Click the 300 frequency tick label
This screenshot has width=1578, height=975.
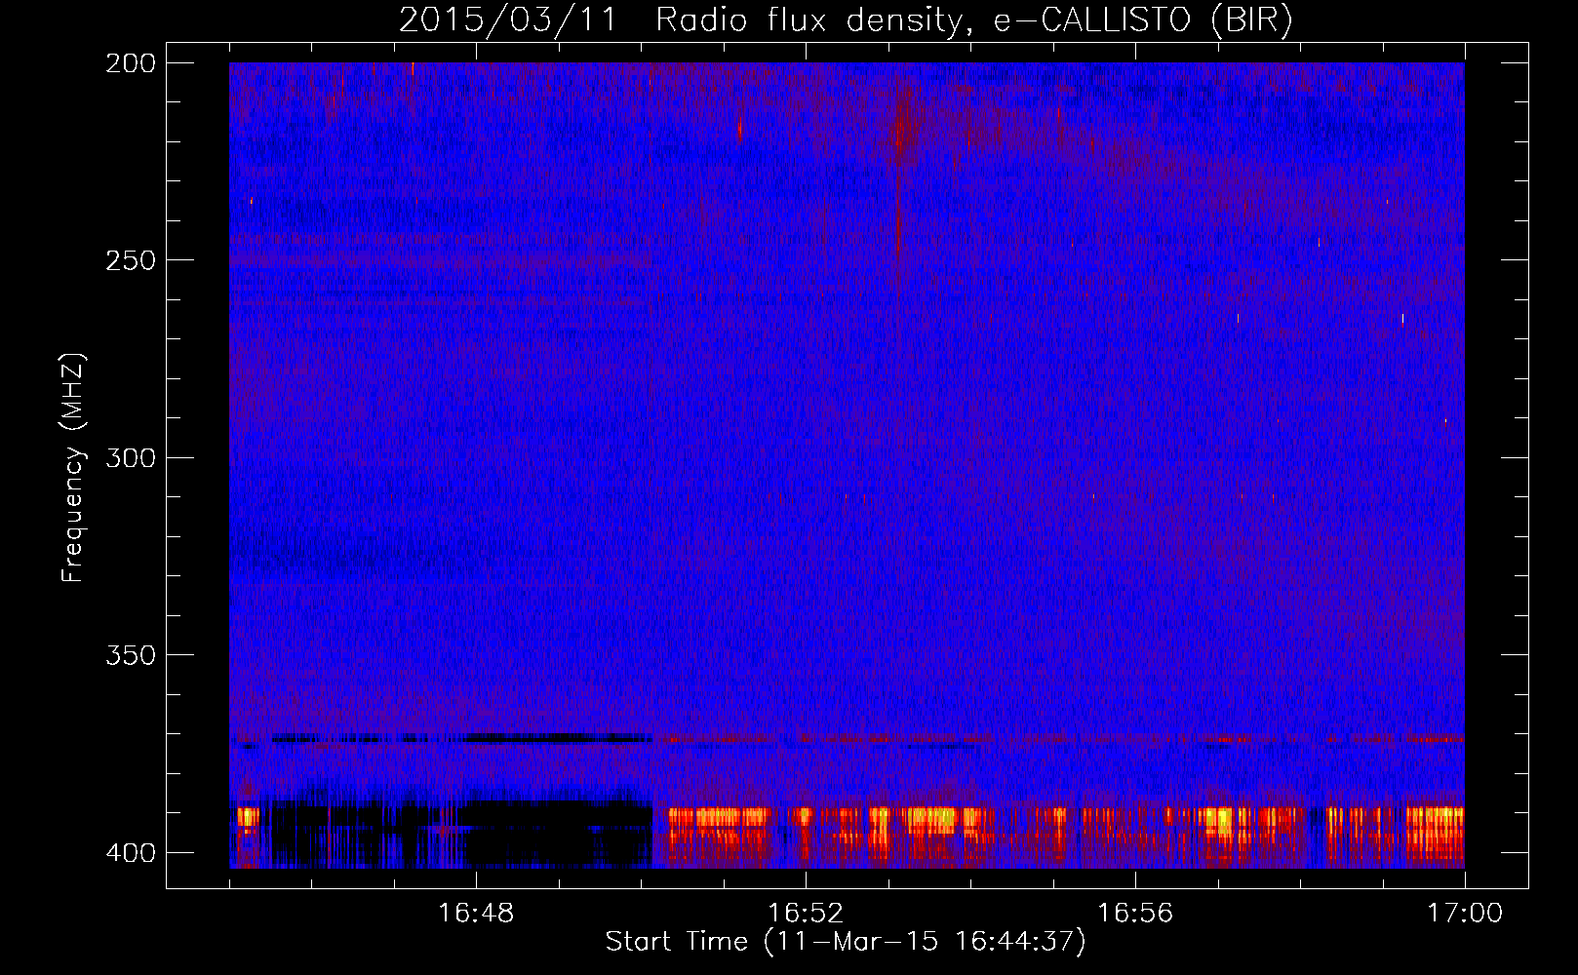tap(131, 457)
